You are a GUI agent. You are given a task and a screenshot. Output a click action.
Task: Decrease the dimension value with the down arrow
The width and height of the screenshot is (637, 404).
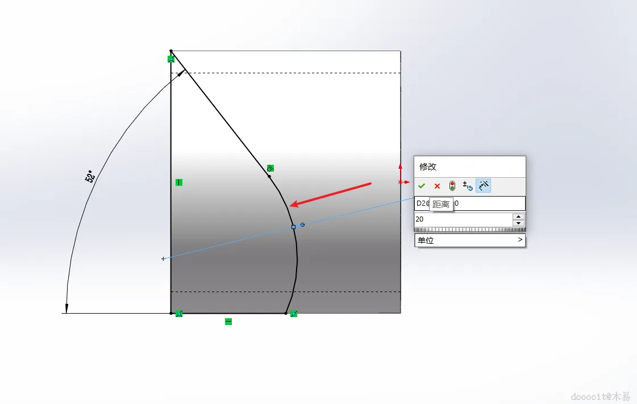[518, 223]
